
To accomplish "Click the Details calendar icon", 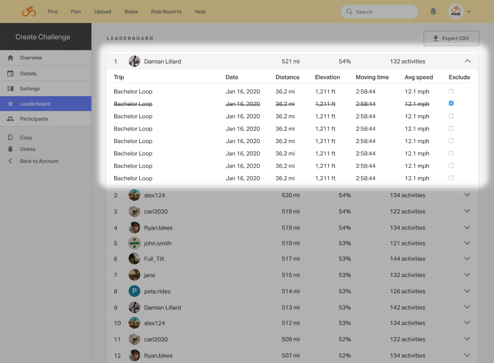I will coord(10,73).
